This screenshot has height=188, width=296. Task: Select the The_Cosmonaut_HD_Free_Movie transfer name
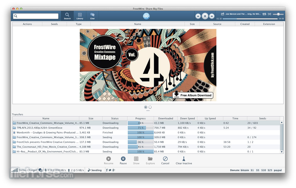(47, 147)
